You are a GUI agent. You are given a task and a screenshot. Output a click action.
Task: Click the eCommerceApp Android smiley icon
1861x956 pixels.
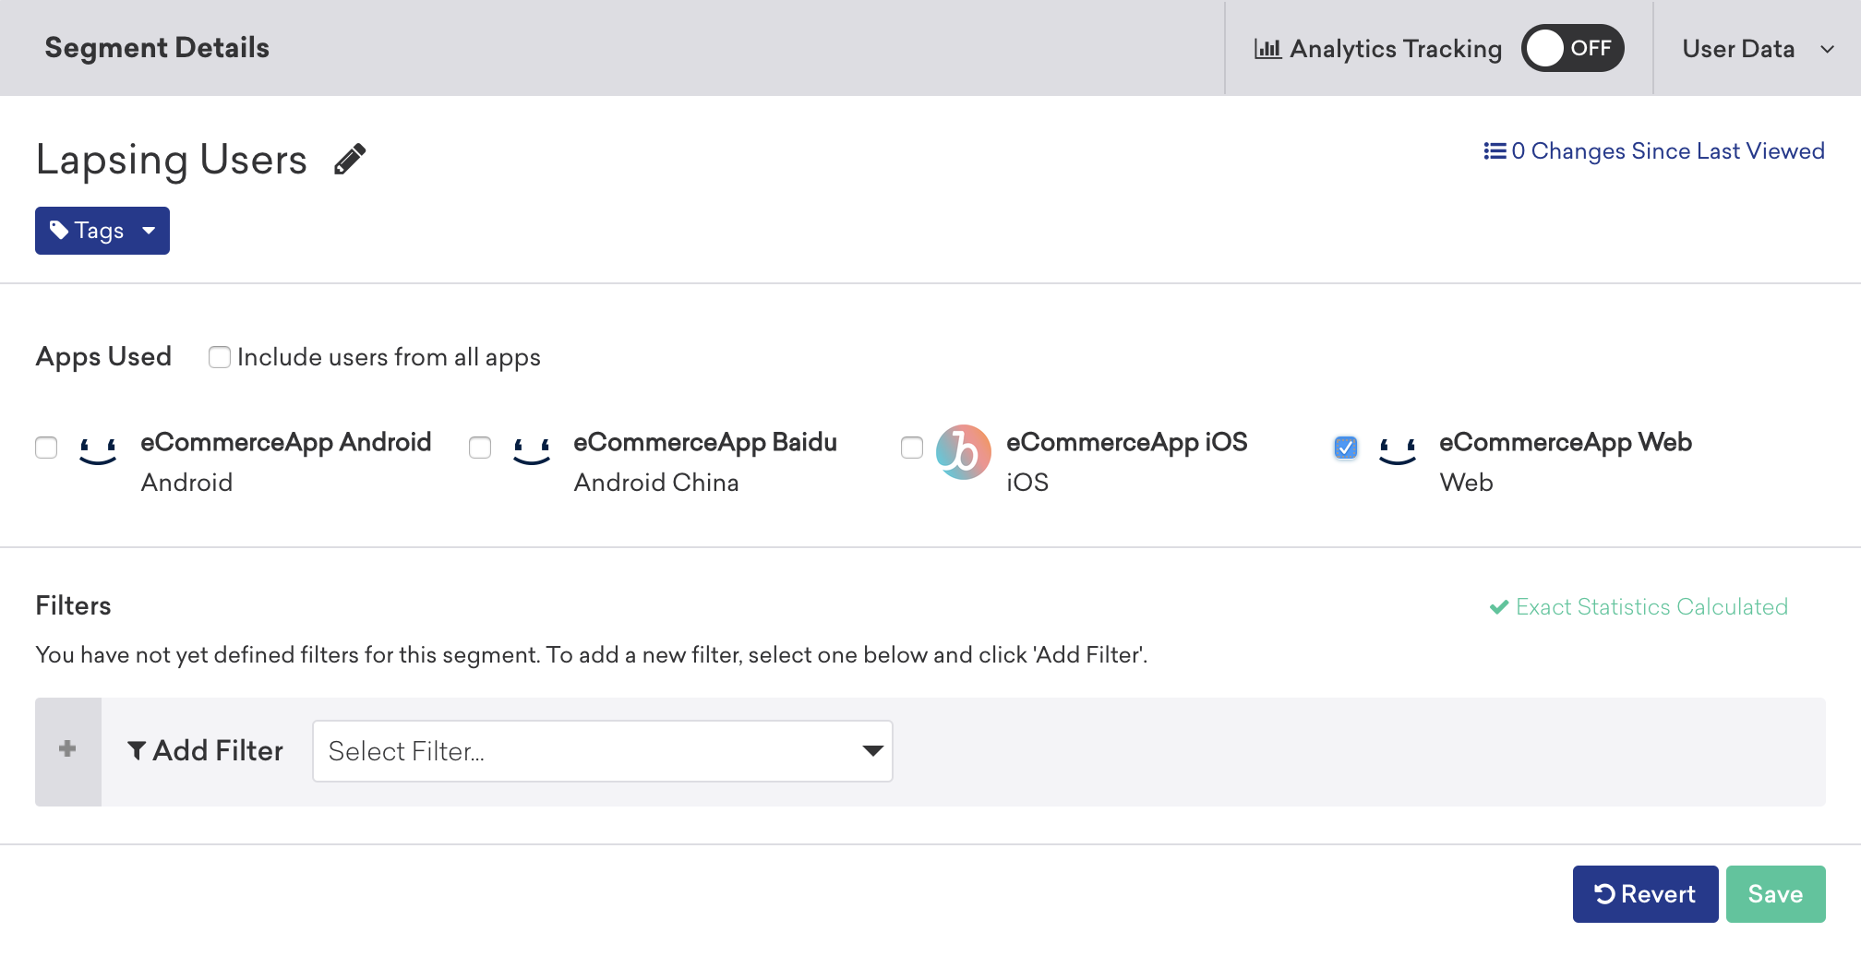pyautogui.click(x=98, y=451)
